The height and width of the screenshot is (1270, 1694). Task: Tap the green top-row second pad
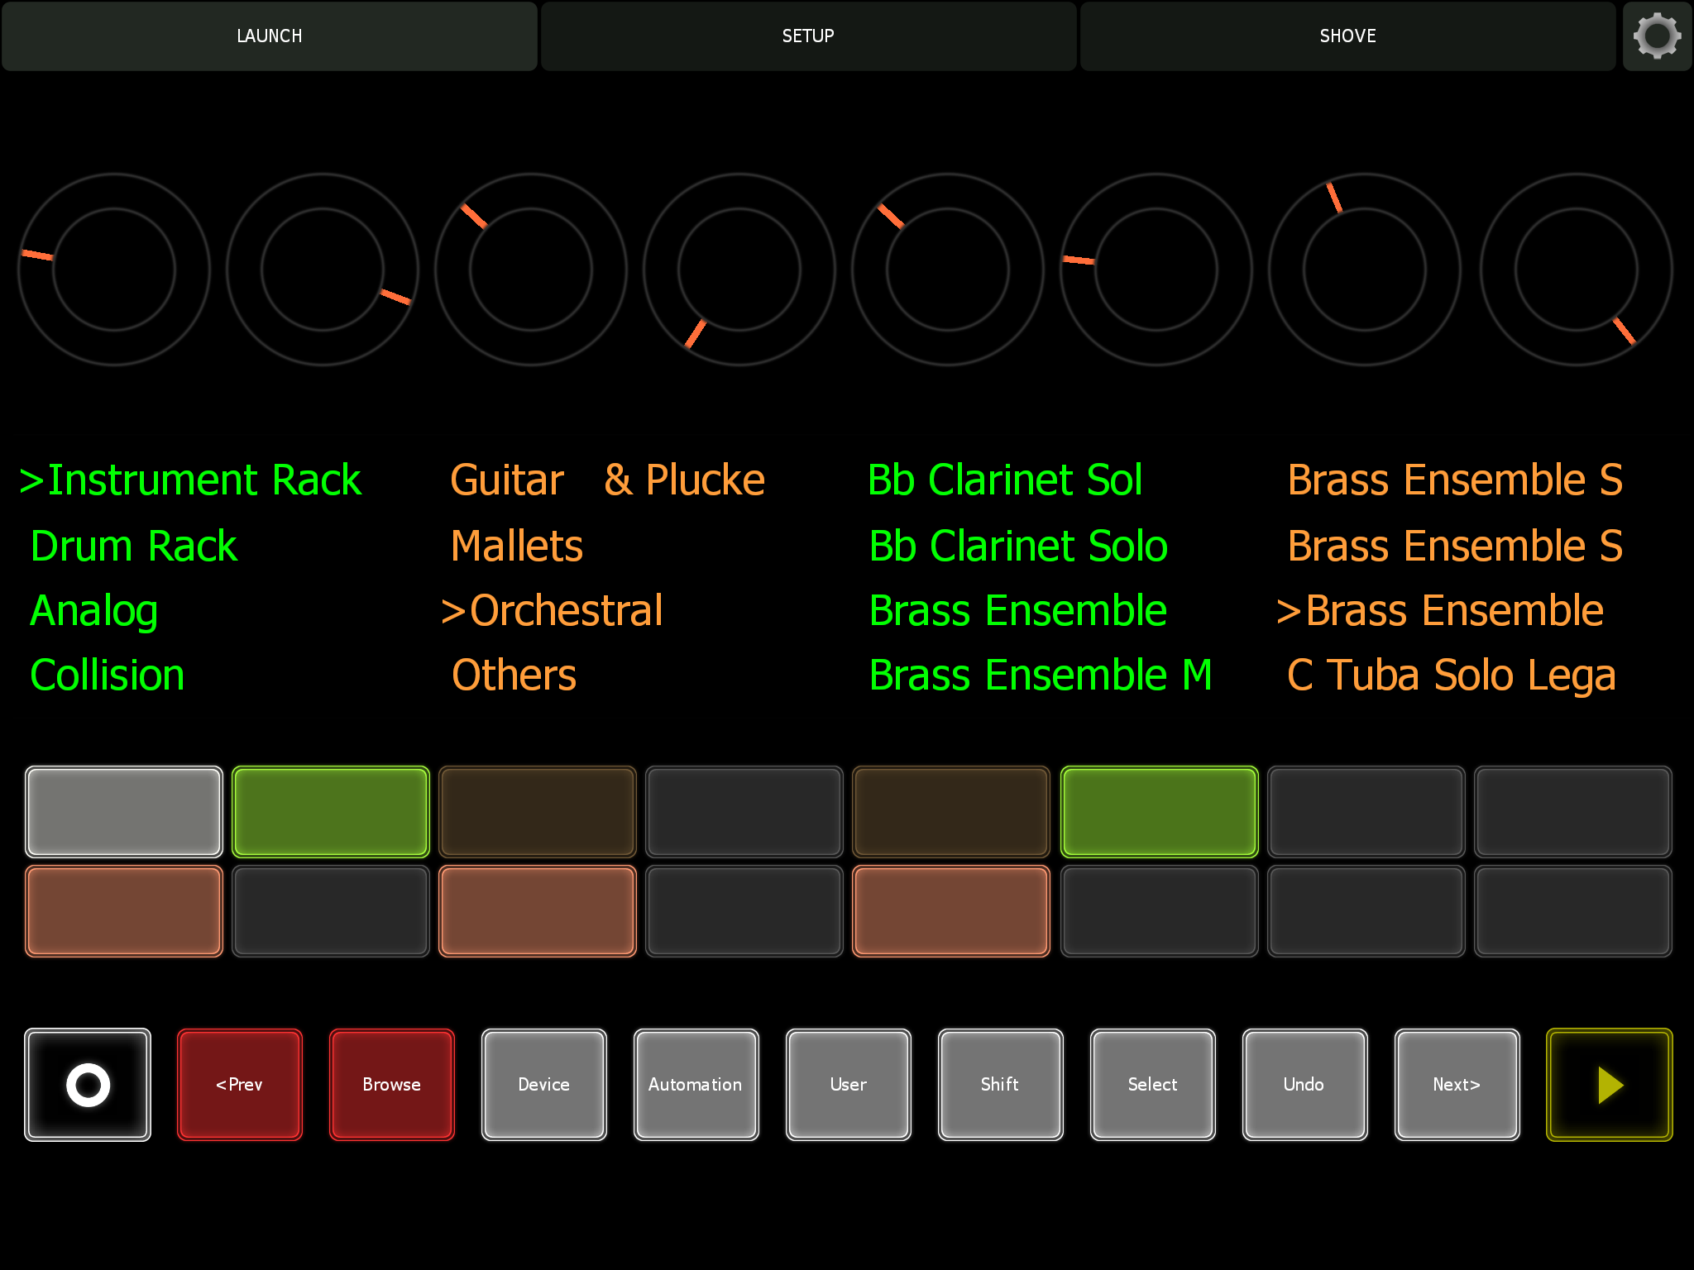pyautogui.click(x=331, y=812)
